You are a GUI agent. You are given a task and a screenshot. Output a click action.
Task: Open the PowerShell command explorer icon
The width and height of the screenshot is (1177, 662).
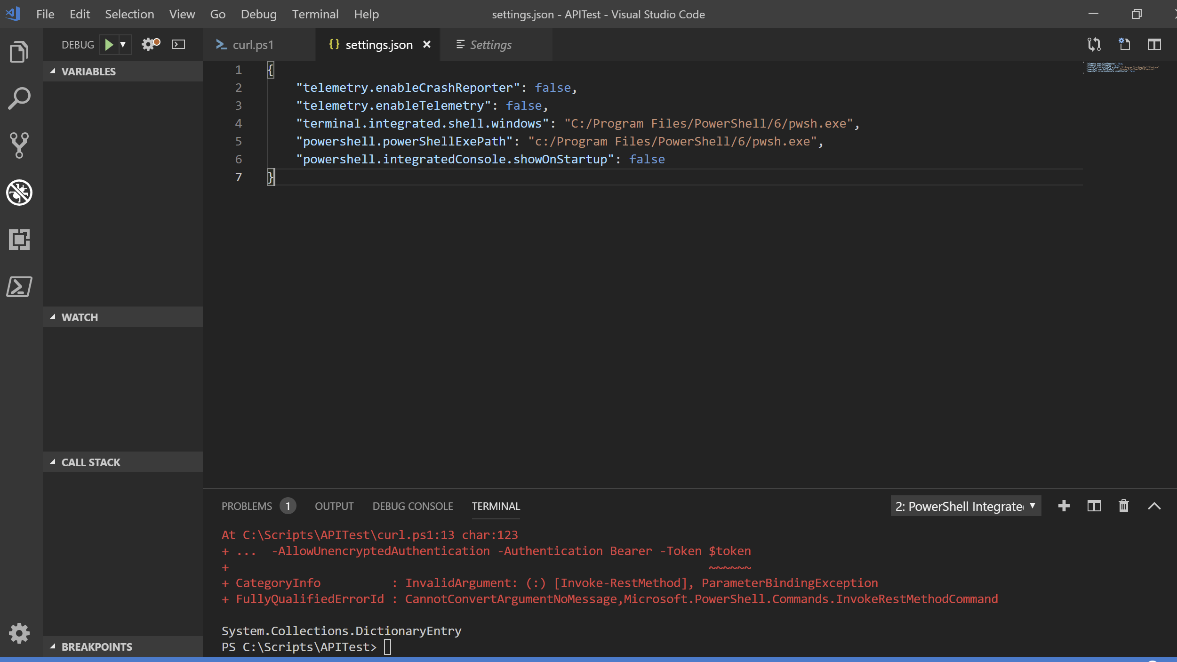(x=19, y=286)
